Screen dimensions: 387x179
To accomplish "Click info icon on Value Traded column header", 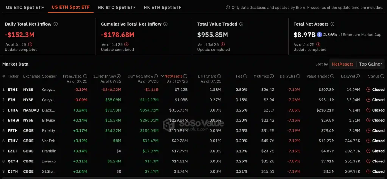I will click(333, 76).
